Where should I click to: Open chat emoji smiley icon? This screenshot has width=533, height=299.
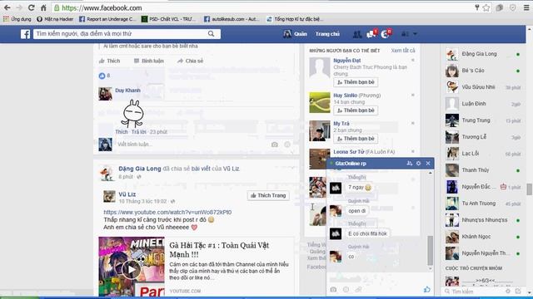coord(346,290)
